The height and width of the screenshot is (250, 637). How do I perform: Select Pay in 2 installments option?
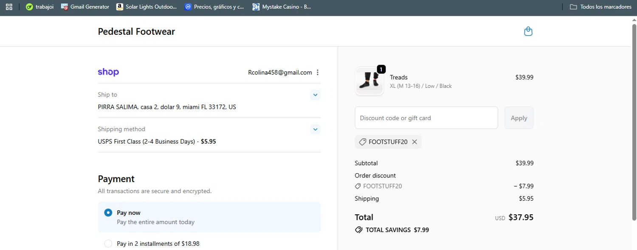108,244
